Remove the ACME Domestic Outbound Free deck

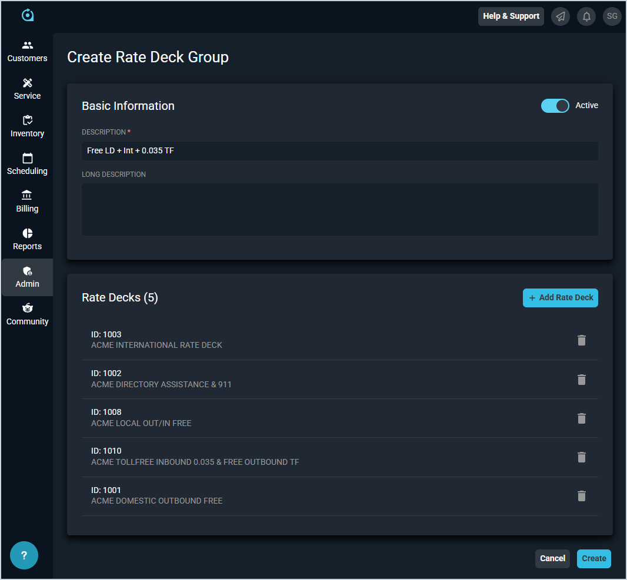581,496
